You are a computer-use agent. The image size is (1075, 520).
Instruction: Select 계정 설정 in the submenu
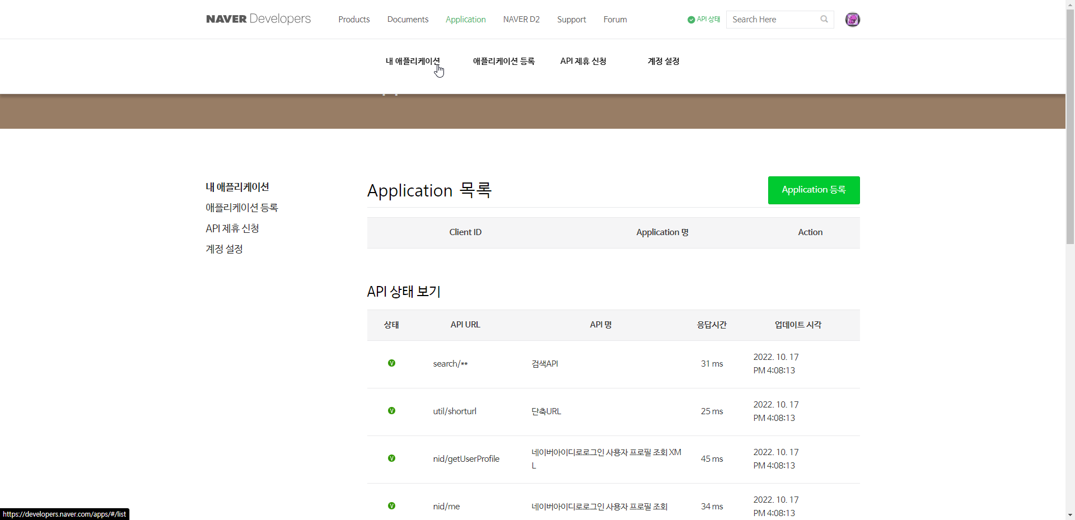click(663, 61)
